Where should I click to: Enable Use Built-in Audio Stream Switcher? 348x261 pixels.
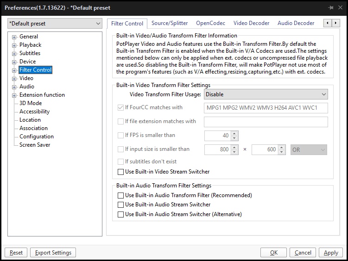120,205
